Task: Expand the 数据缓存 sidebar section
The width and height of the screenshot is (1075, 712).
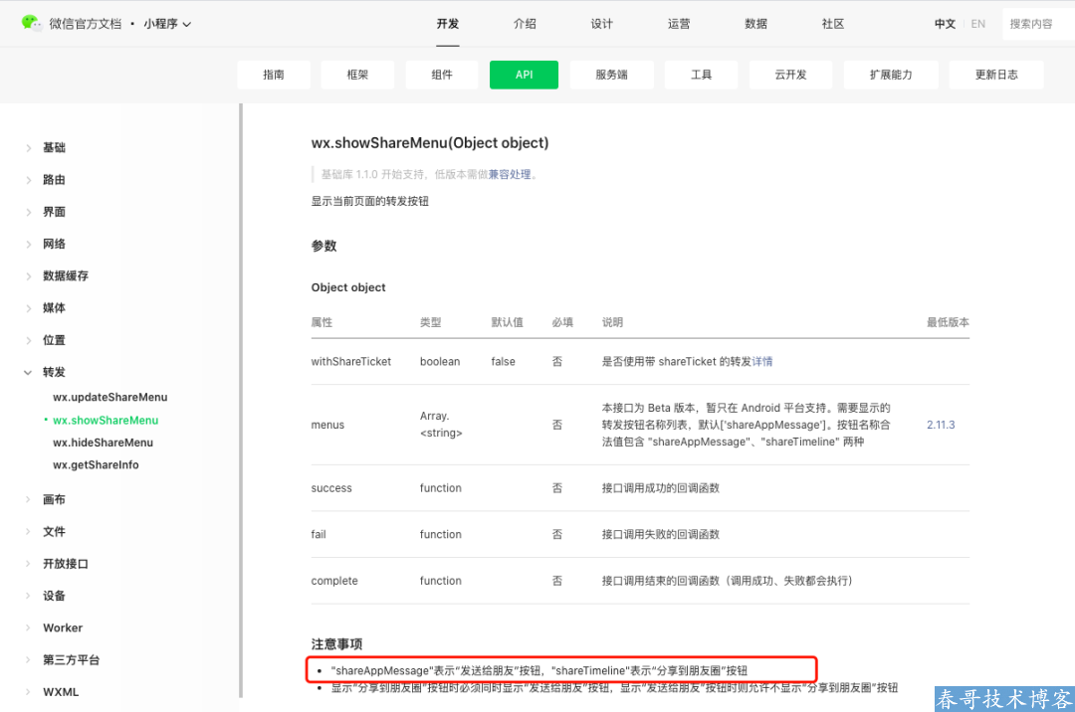Action: tap(65, 275)
